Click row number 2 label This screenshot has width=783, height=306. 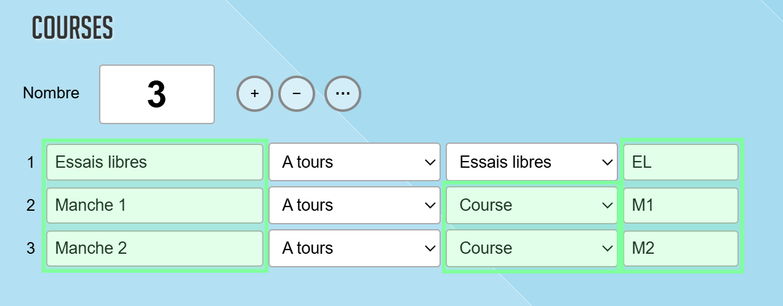pyautogui.click(x=31, y=205)
